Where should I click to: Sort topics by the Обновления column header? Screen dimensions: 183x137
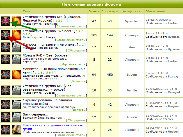(156, 11)
